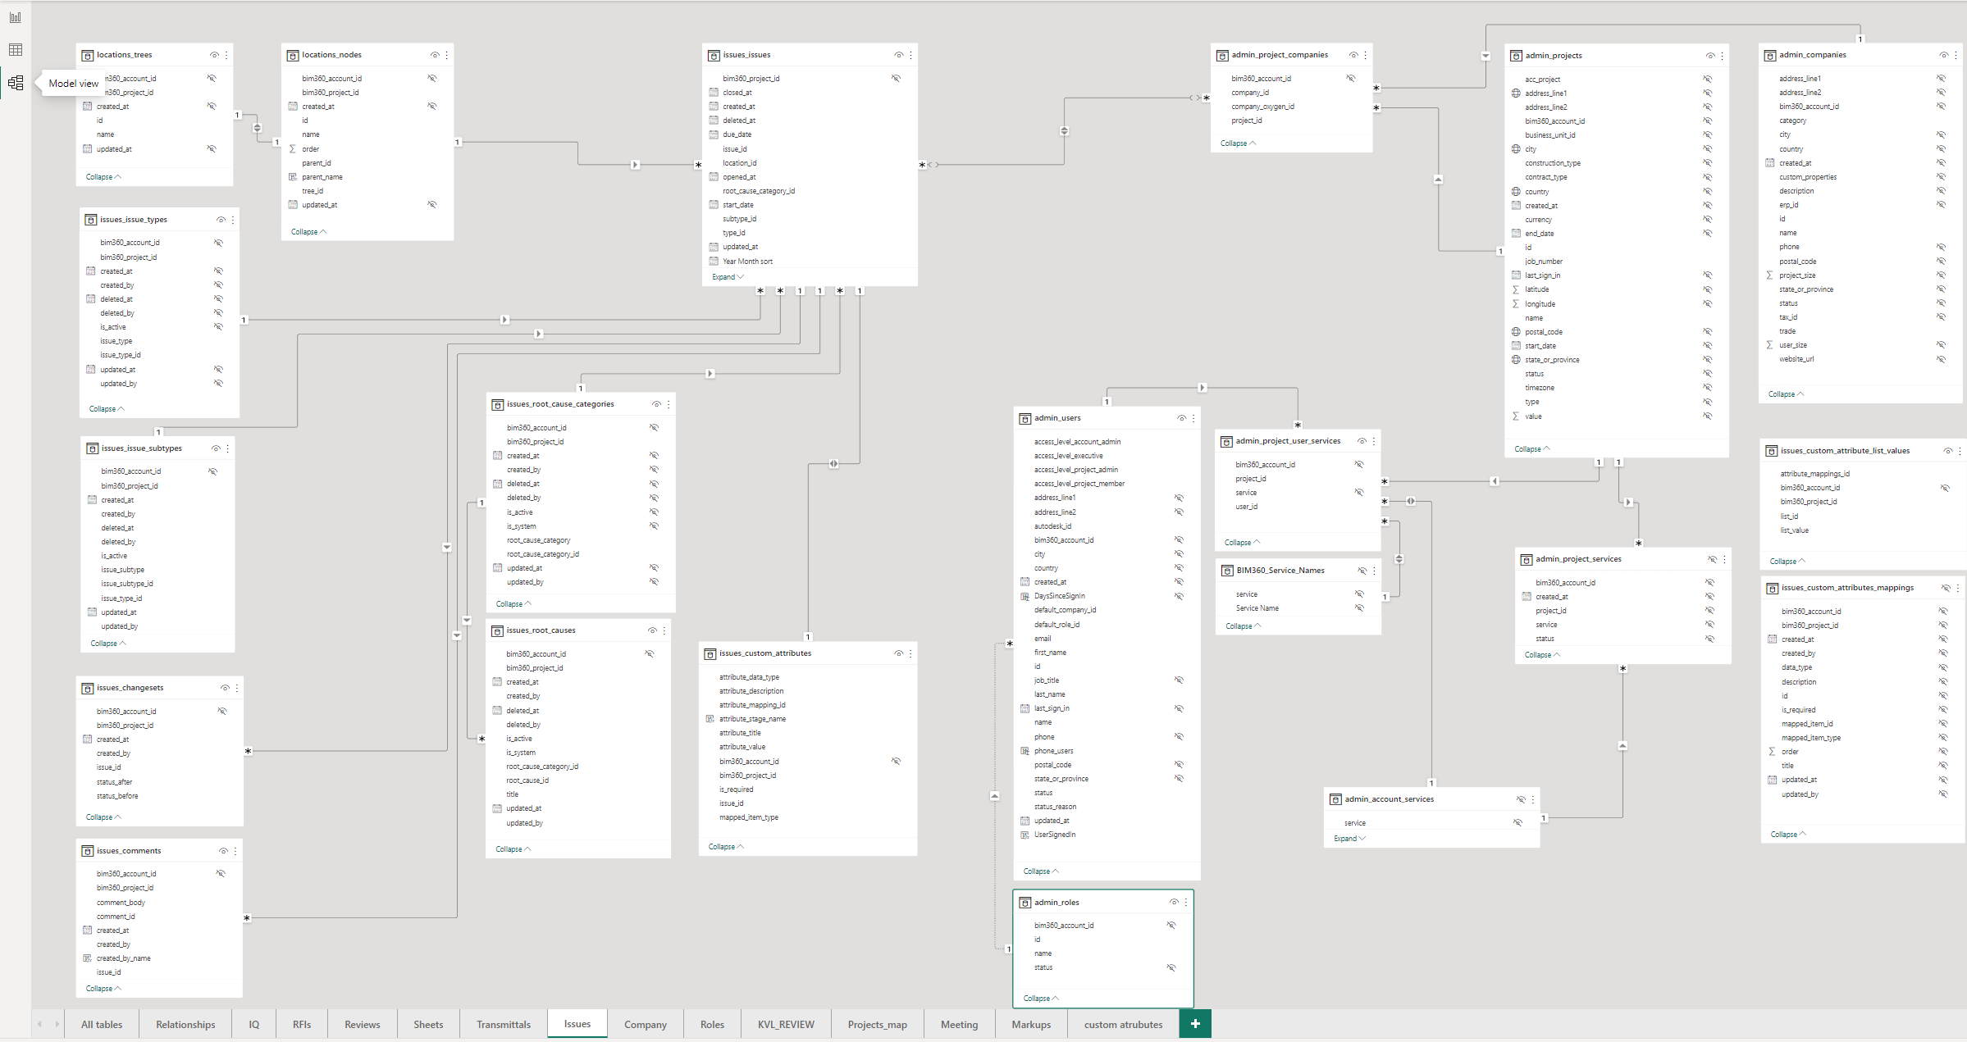Viewport: 1967px width, 1042px height.
Task: Add a new layout with plus button
Action: [x=1195, y=1024]
